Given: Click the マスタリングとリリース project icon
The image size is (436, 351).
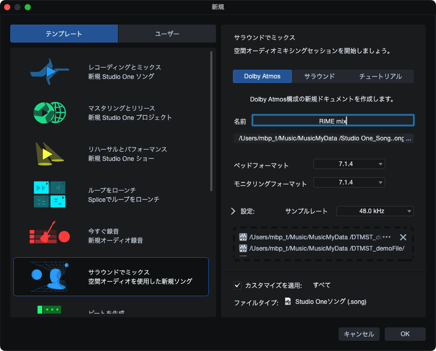Looking at the screenshot, I should (50, 113).
